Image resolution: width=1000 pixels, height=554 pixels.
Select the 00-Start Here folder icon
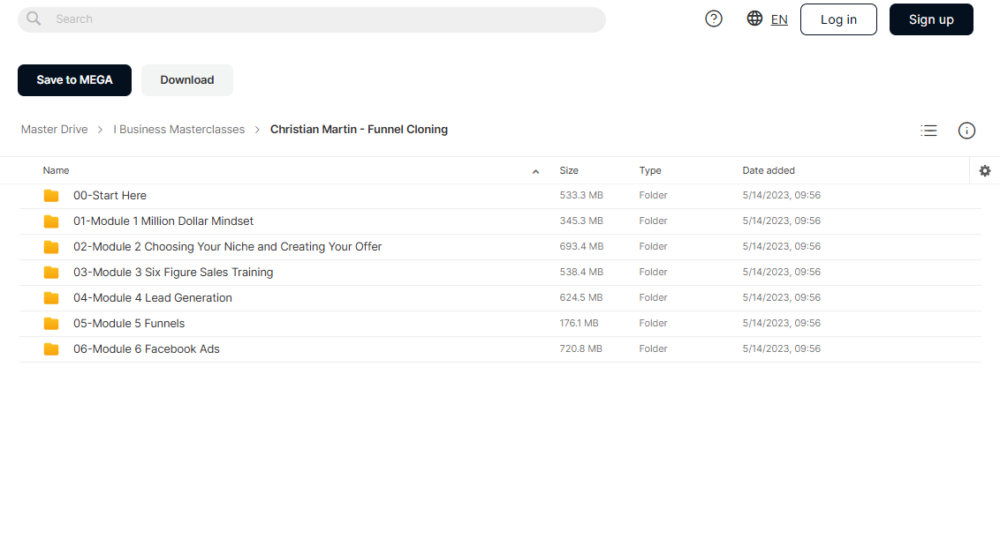click(x=51, y=196)
